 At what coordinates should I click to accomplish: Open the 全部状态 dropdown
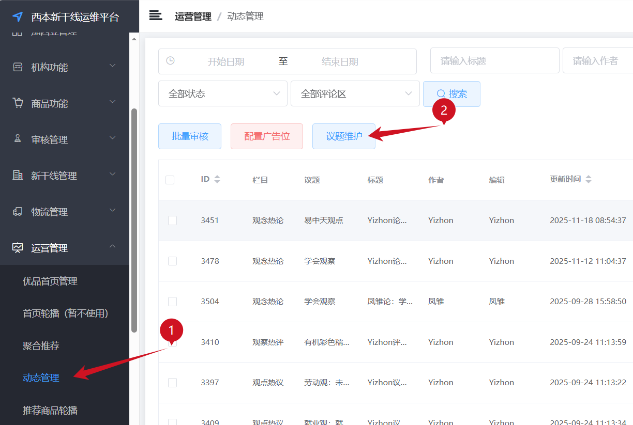pos(223,93)
